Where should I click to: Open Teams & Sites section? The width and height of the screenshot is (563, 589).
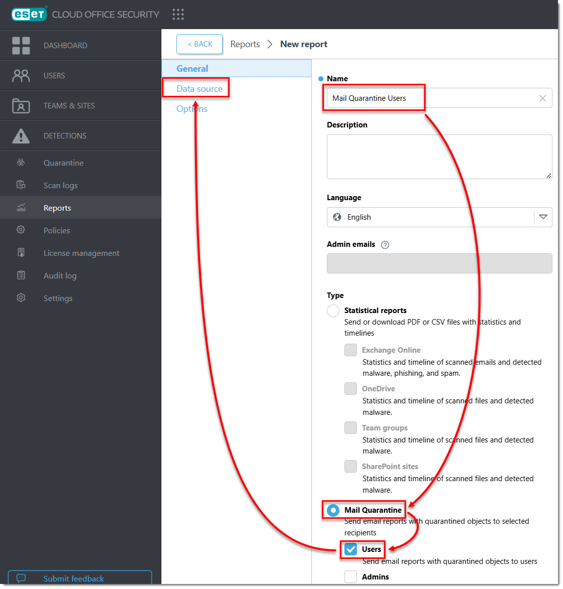point(81,106)
